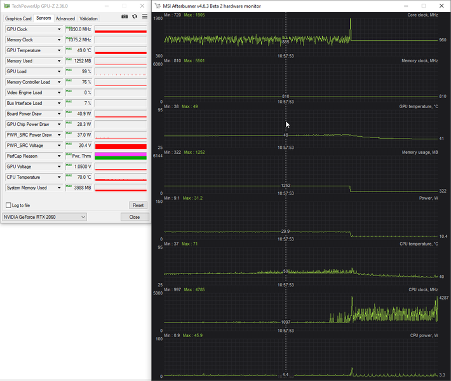Click the Reset button in GPU-Z

[138, 205]
